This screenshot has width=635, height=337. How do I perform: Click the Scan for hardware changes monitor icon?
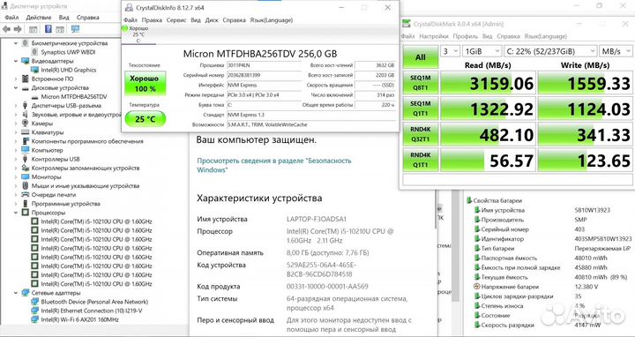[x=75, y=29]
